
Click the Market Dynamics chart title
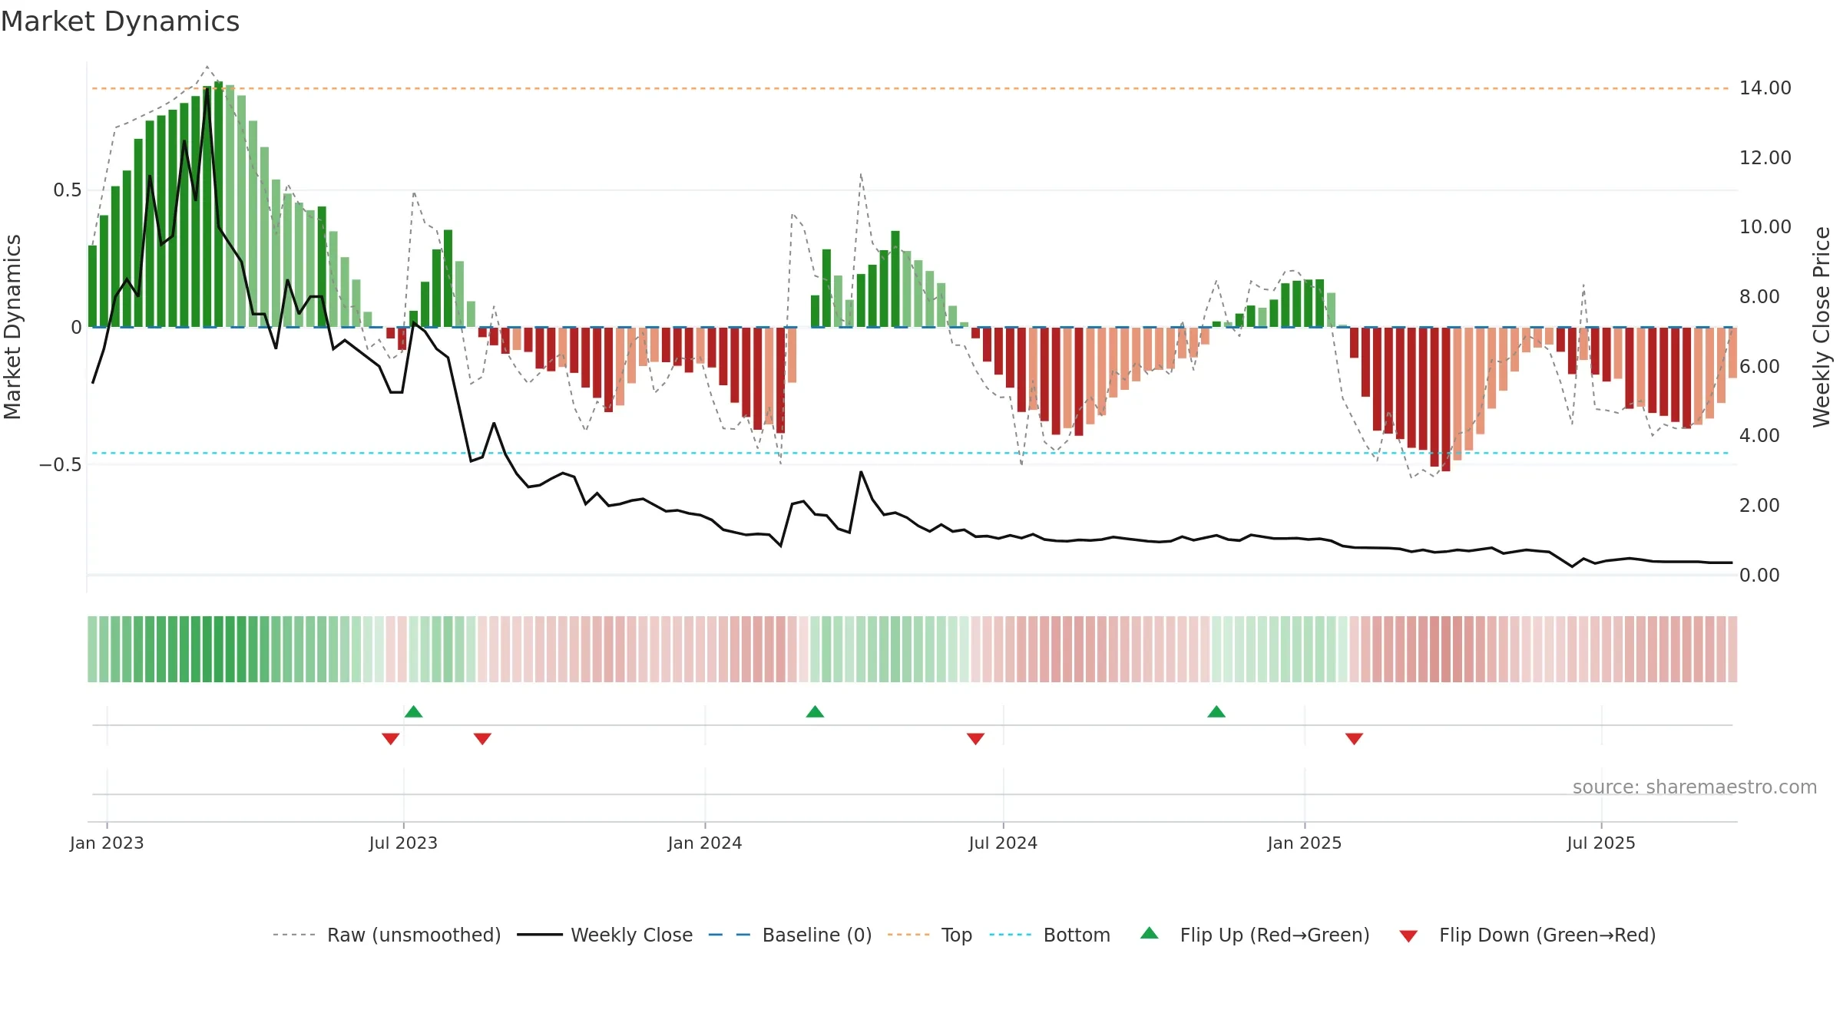(121, 21)
